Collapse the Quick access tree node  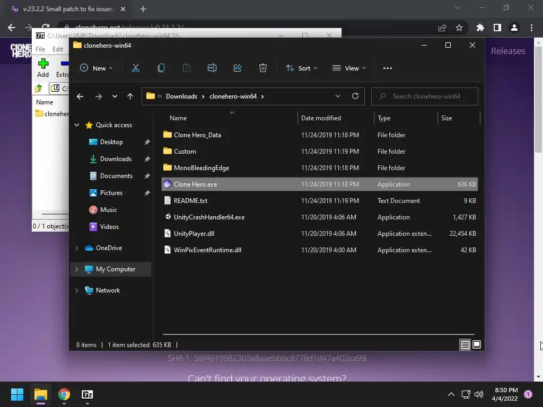[76, 125]
